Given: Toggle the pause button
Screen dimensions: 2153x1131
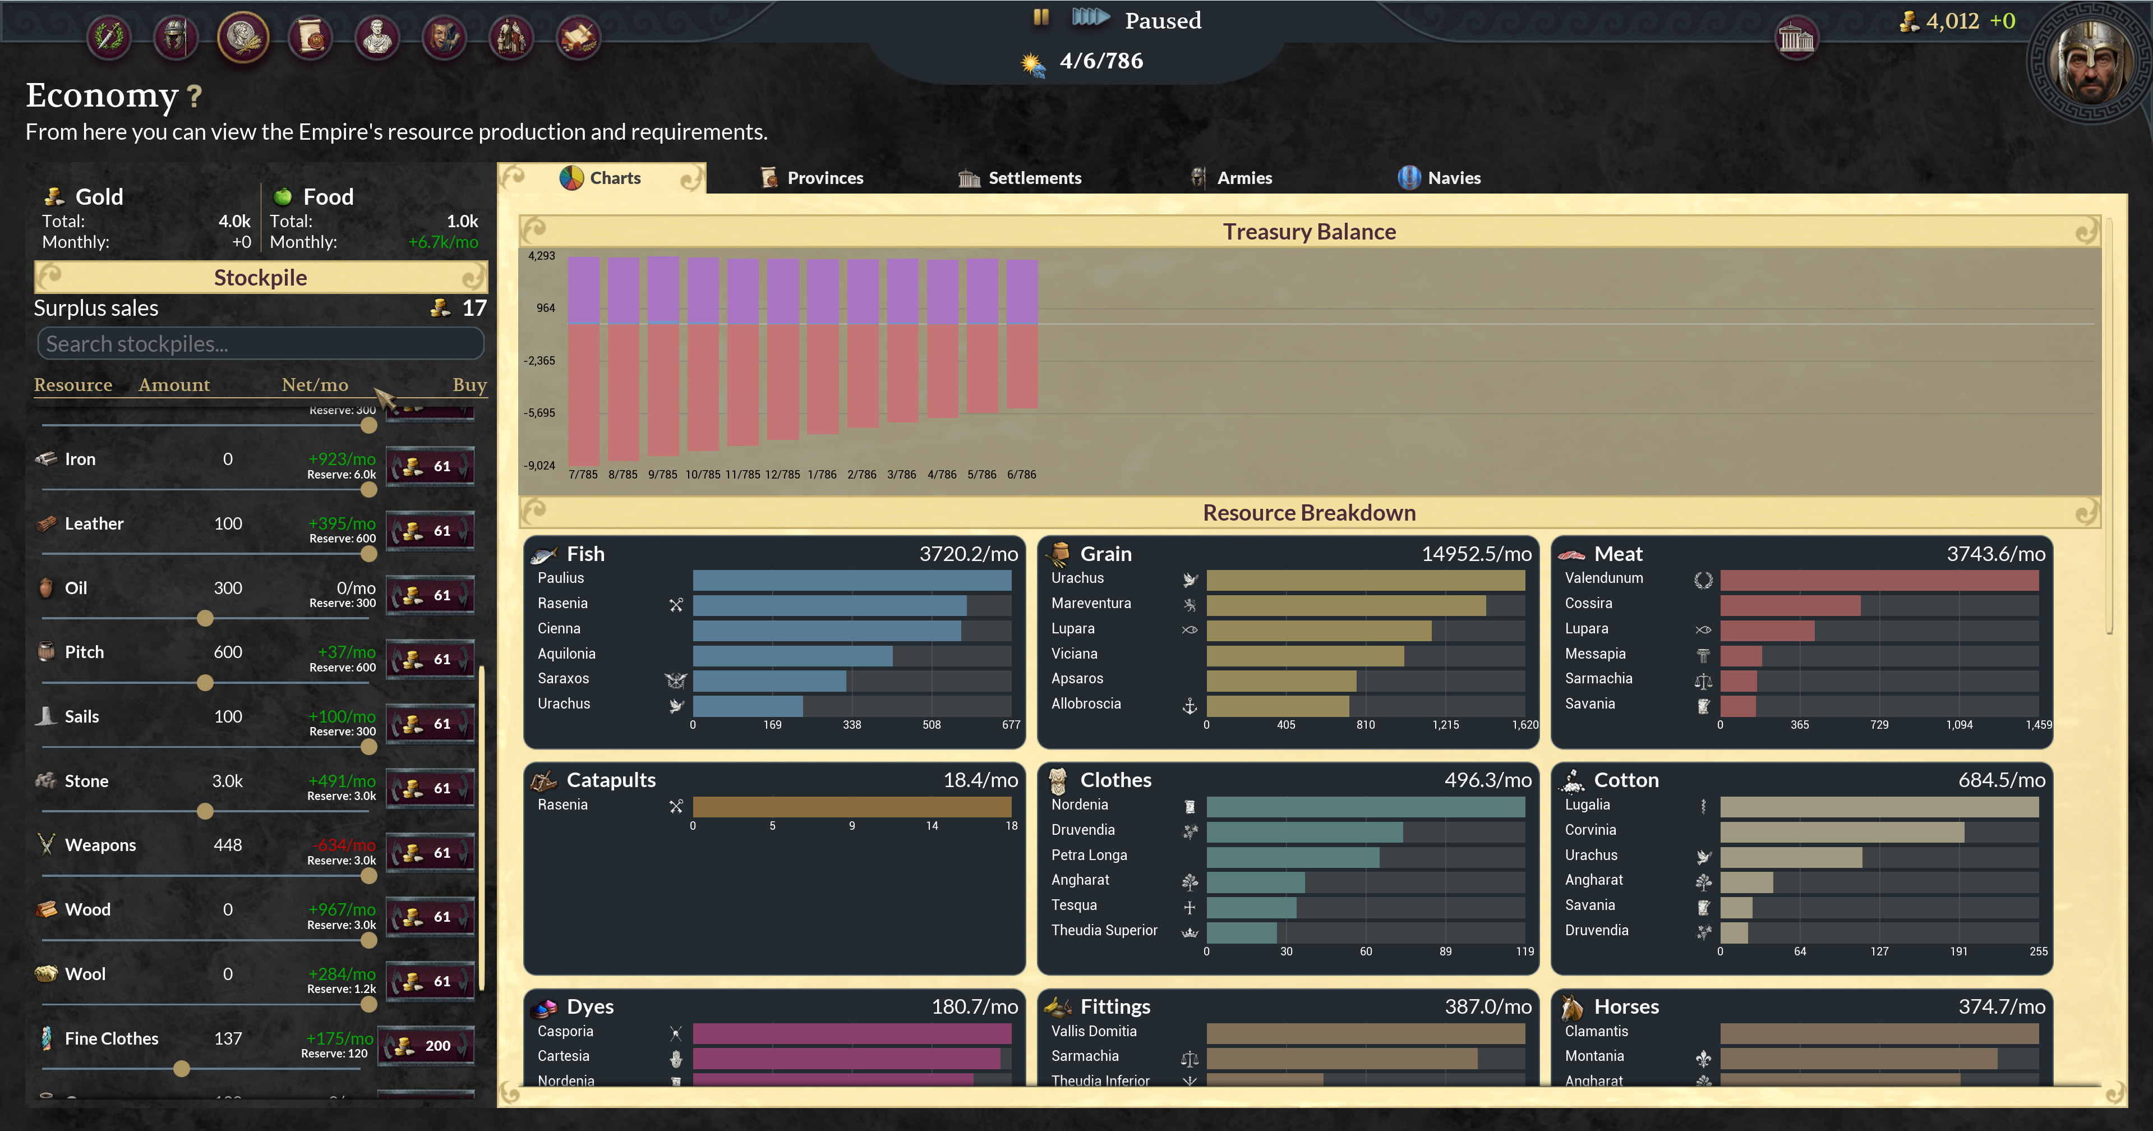Looking at the screenshot, I should click(x=1040, y=17).
